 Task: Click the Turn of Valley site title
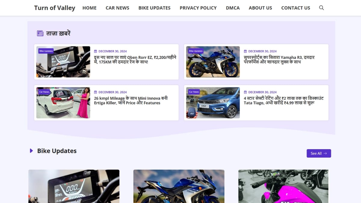(x=54, y=8)
